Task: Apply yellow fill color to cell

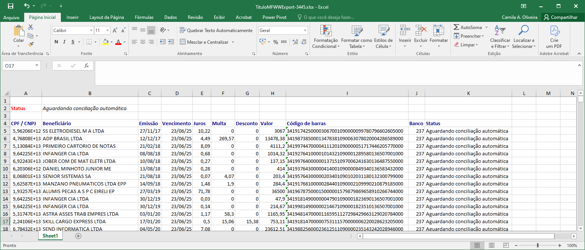Action: [106, 42]
